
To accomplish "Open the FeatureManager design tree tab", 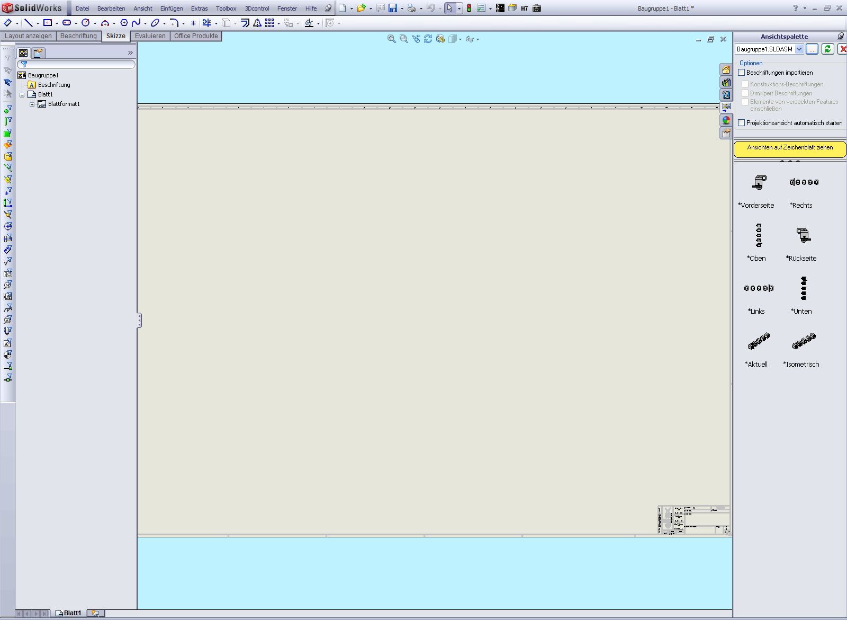I will click(x=23, y=53).
